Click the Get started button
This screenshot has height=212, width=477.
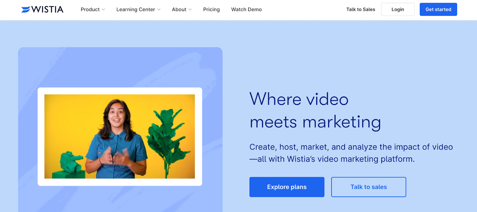438,10
